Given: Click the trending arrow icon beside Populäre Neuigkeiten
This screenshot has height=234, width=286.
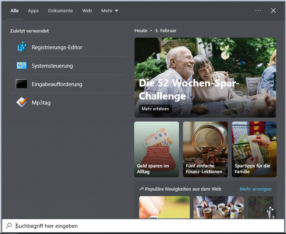Looking at the screenshot, I should click(141, 189).
